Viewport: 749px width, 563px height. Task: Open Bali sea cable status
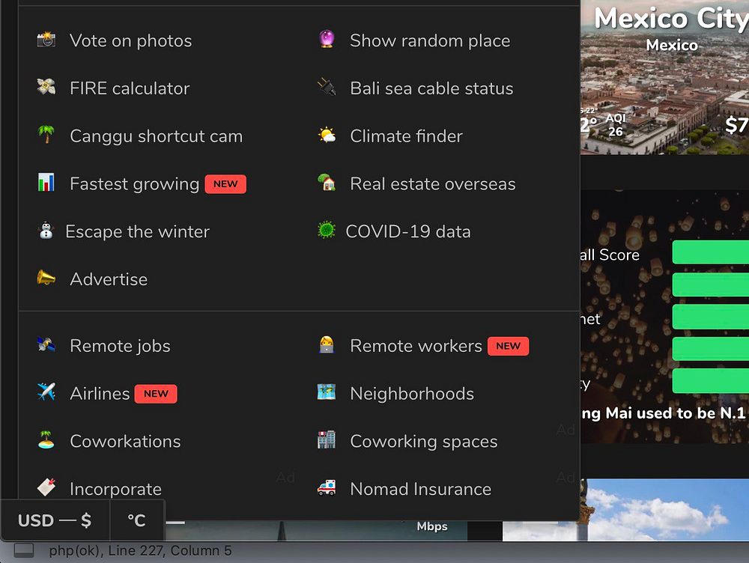click(x=431, y=88)
